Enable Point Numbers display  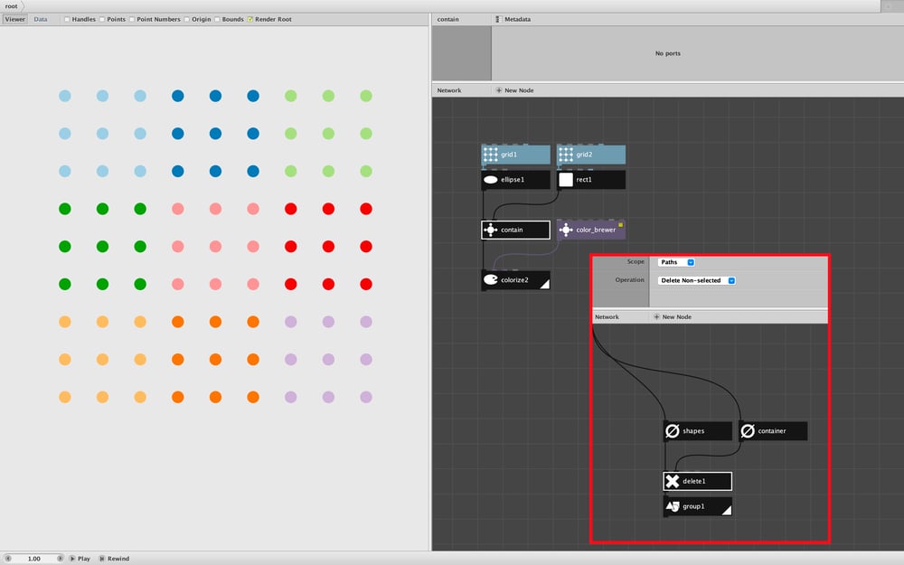pyautogui.click(x=132, y=19)
